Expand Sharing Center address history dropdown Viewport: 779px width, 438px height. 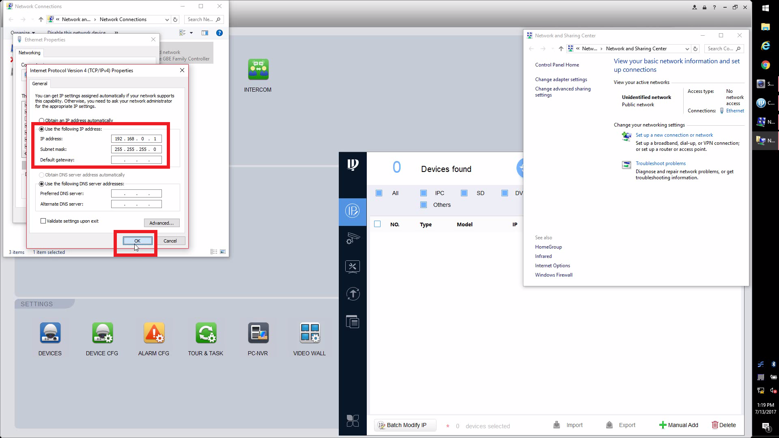687,49
